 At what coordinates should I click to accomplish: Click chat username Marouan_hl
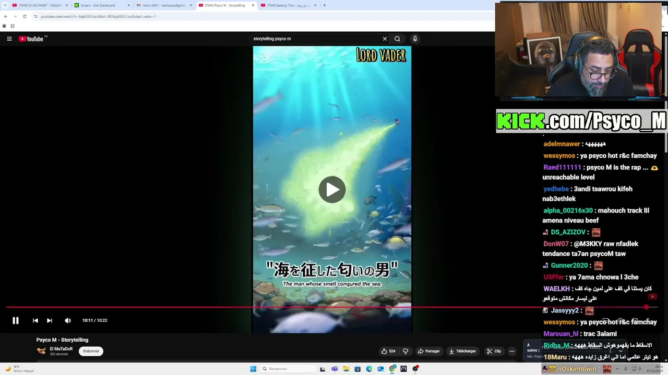coord(561,334)
